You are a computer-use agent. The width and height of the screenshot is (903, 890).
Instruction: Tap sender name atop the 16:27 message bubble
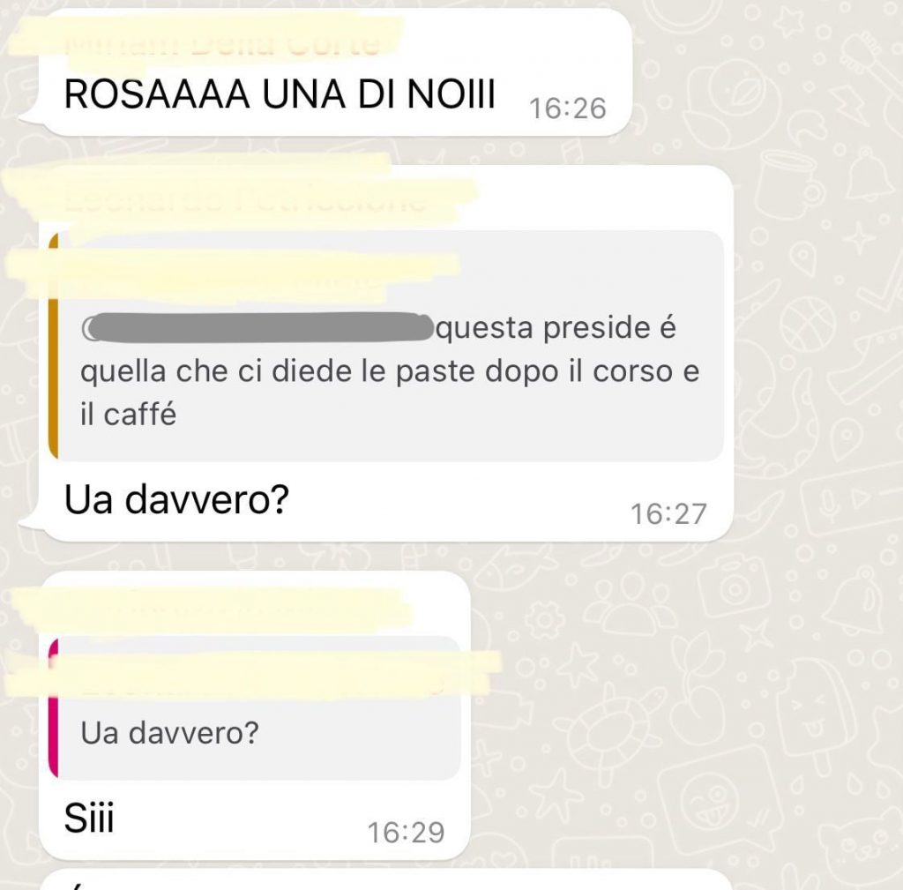(x=245, y=198)
